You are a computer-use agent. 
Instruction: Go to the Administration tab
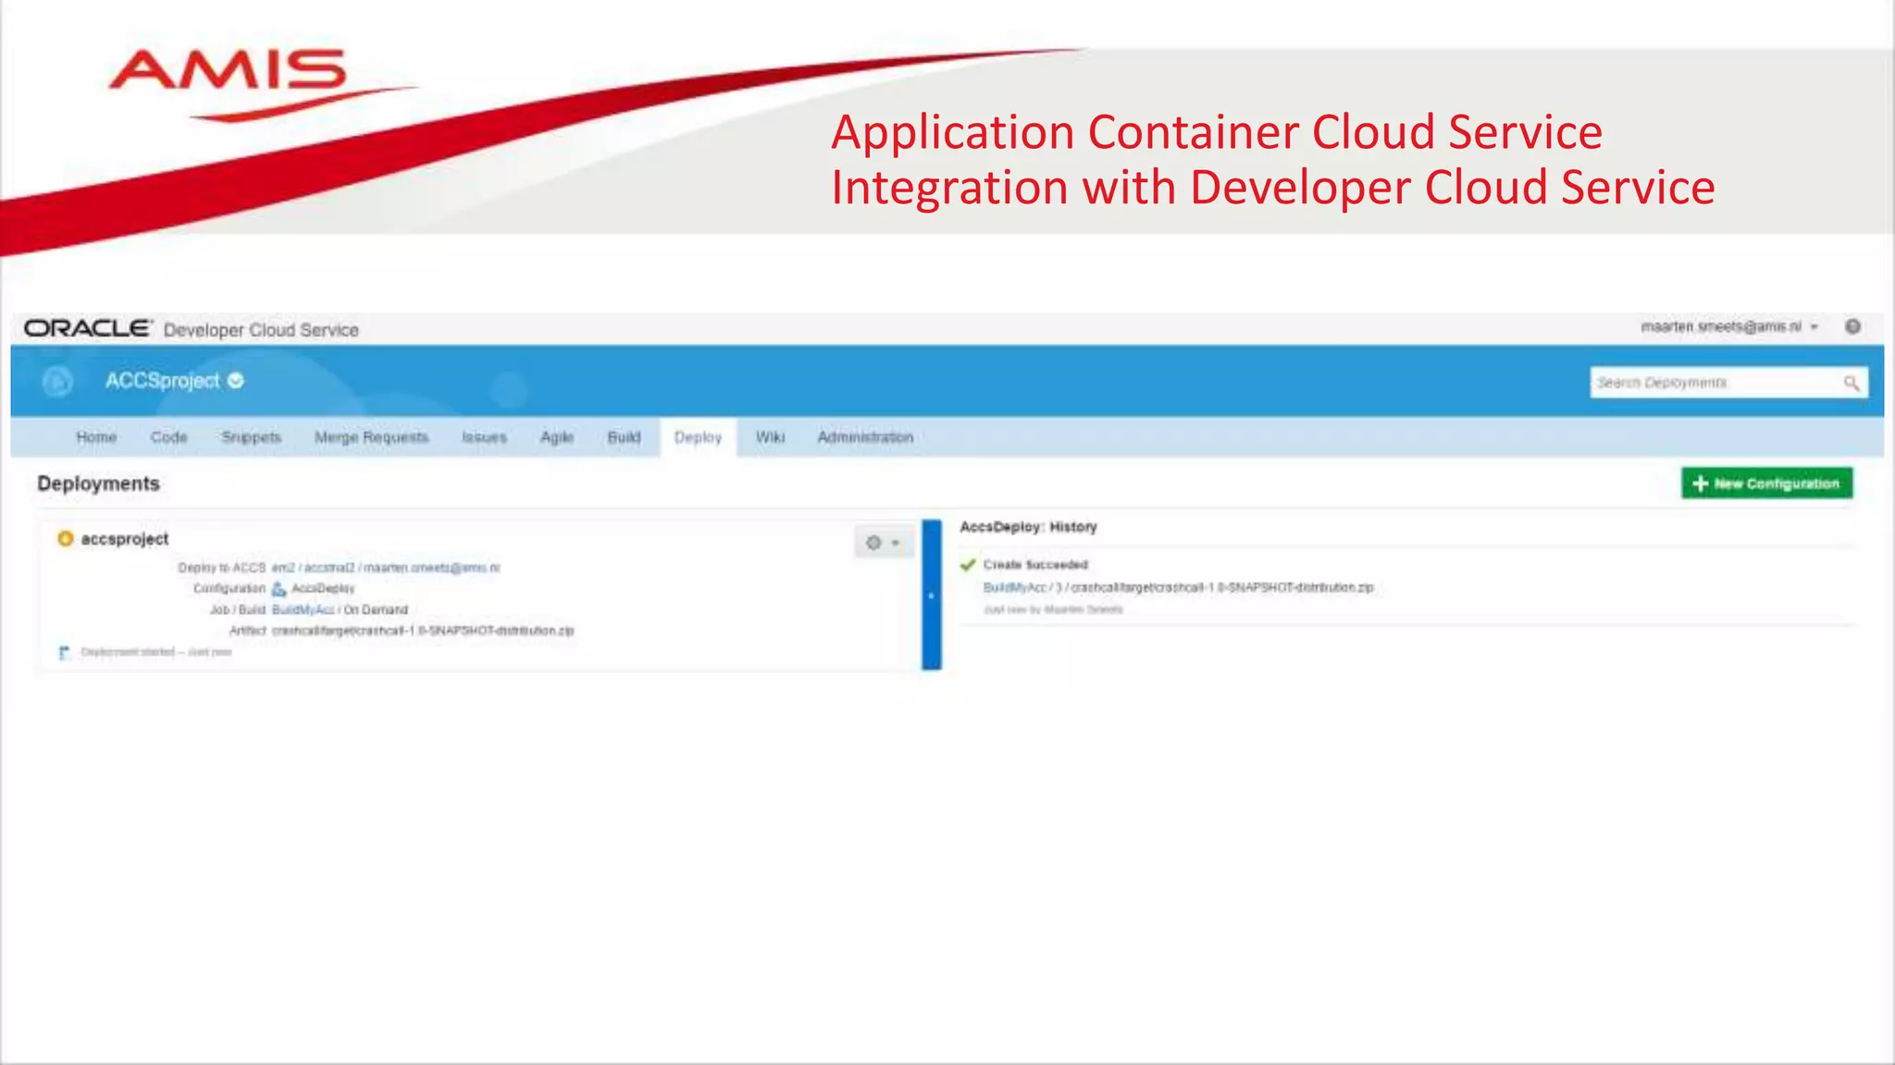865,437
